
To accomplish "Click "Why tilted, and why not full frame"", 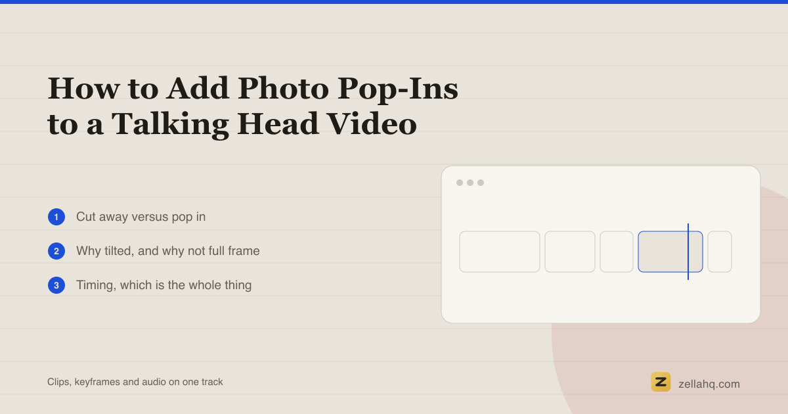I will [168, 251].
